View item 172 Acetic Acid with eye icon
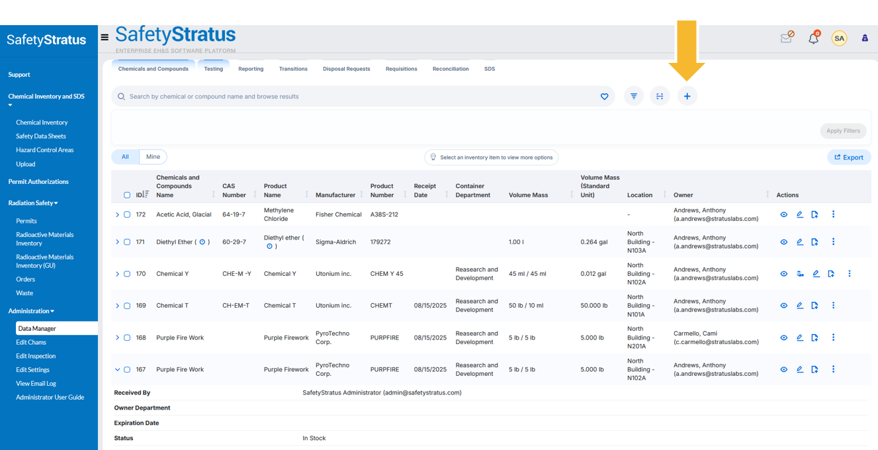The image size is (878, 450). 784,214
